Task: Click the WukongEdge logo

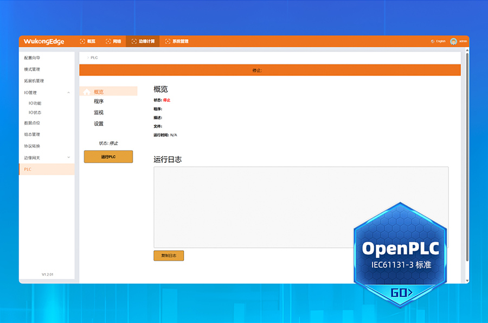Action: pyautogui.click(x=44, y=41)
